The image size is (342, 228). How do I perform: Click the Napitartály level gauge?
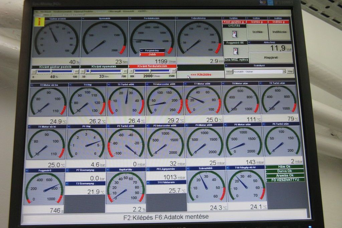point(126,188)
